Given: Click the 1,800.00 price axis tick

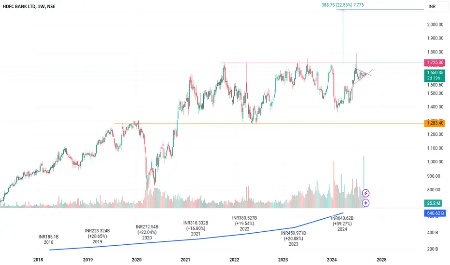Looking at the screenshot, I should point(435,52).
